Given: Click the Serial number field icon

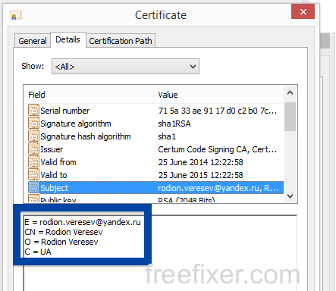Looking at the screenshot, I should [x=33, y=111].
